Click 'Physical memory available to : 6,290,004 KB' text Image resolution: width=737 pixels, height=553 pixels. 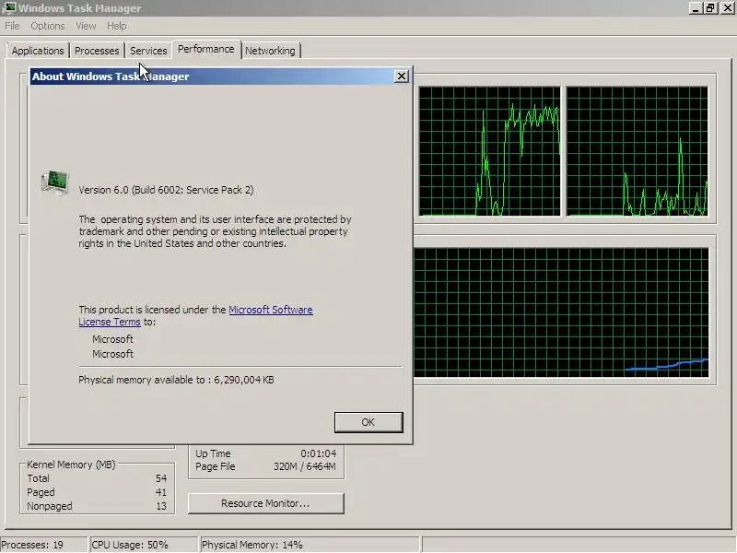[176, 380]
